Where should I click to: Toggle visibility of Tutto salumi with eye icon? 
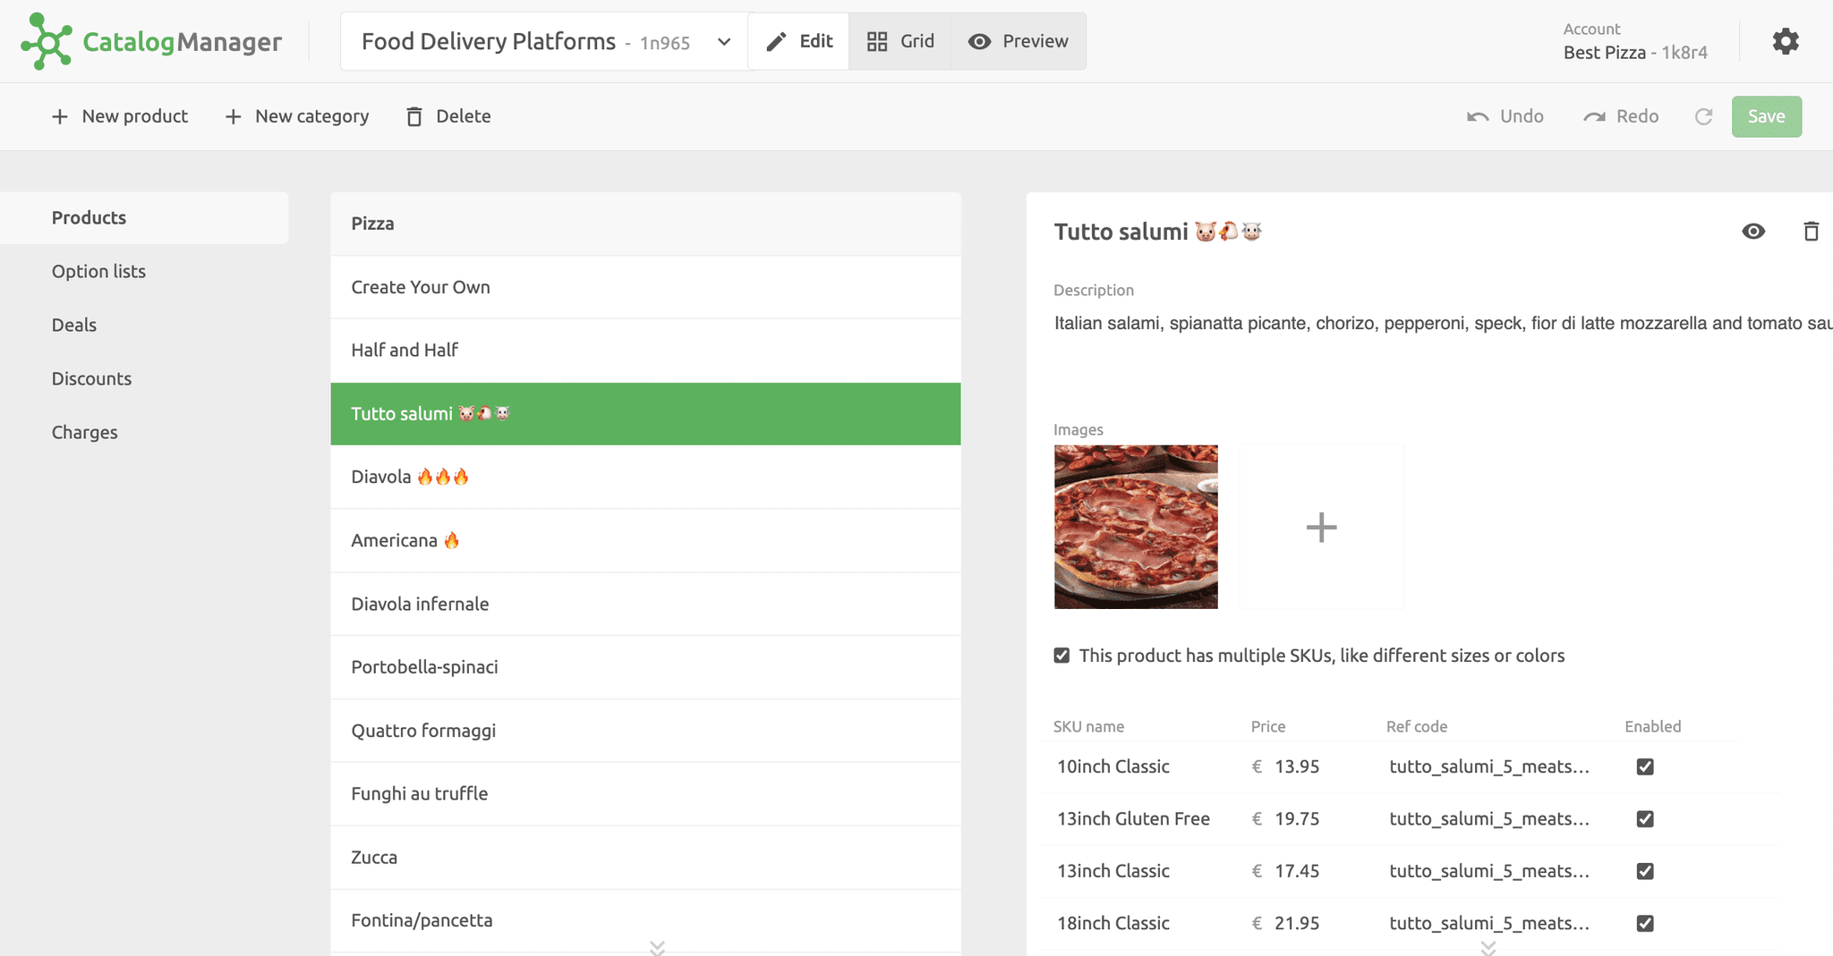[x=1753, y=231]
